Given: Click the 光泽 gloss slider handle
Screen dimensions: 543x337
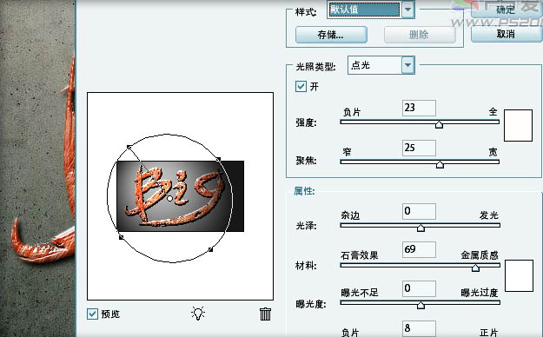Looking at the screenshot, I should (x=420, y=228).
